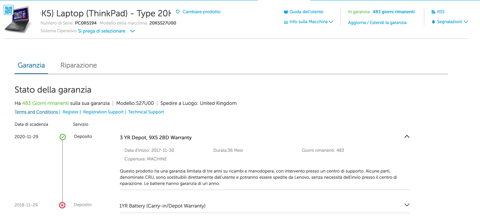This screenshot has width=480, height=219.
Task: Open Terms and Conditions link
Action: pyautogui.click(x=36, y=112)
